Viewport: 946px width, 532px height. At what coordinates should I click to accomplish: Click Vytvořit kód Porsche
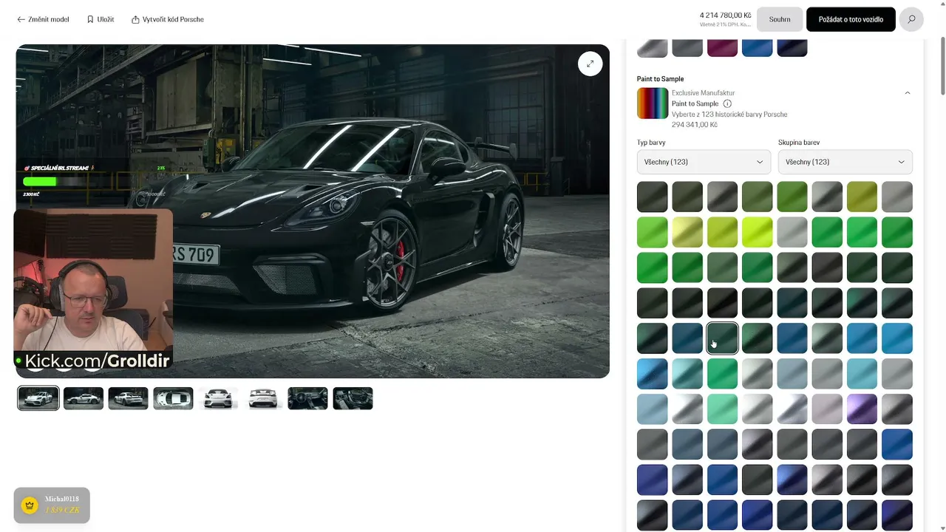tap(168, 19)
